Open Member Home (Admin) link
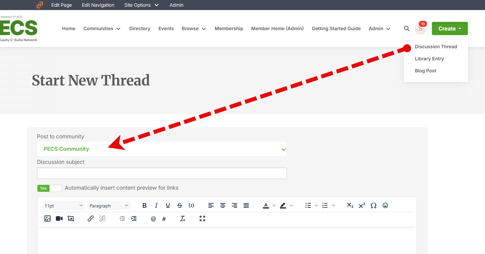Screen dimensions: 485x254 point(277,28)
